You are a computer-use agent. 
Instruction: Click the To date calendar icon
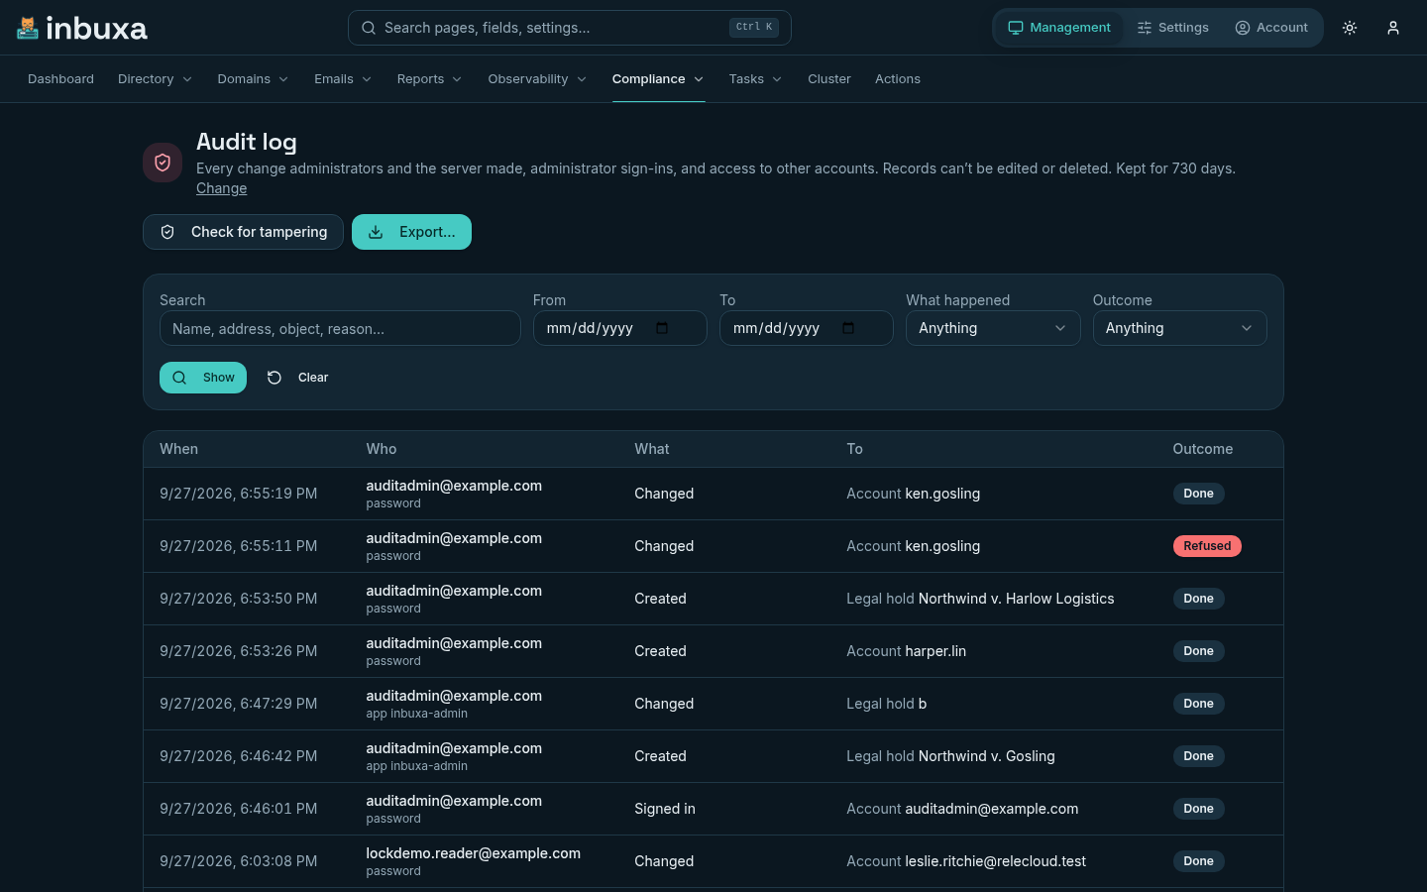pyautogui.click(x=848, y=328)
